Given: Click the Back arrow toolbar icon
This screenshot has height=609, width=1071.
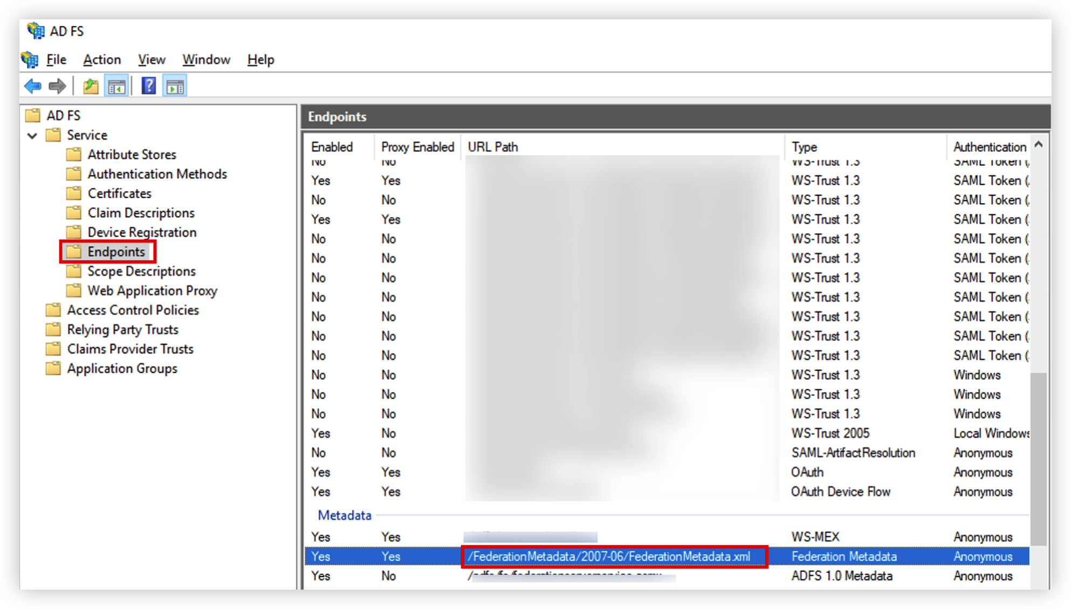Looking at the screenshot, I should pos(33,86).
